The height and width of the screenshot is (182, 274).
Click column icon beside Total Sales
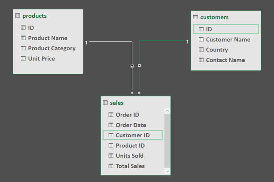[x=111, y=166]
